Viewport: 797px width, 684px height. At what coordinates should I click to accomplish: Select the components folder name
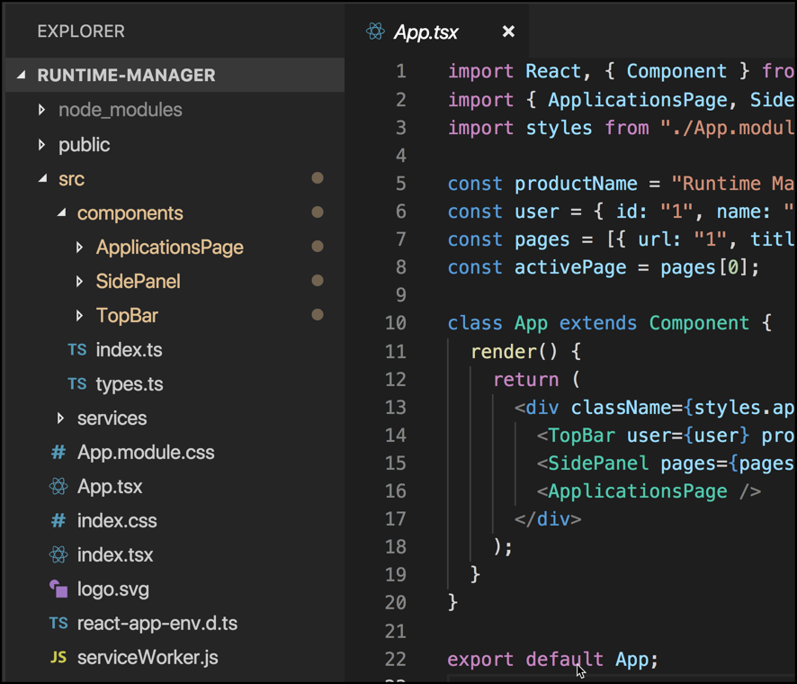click(130, 213)
